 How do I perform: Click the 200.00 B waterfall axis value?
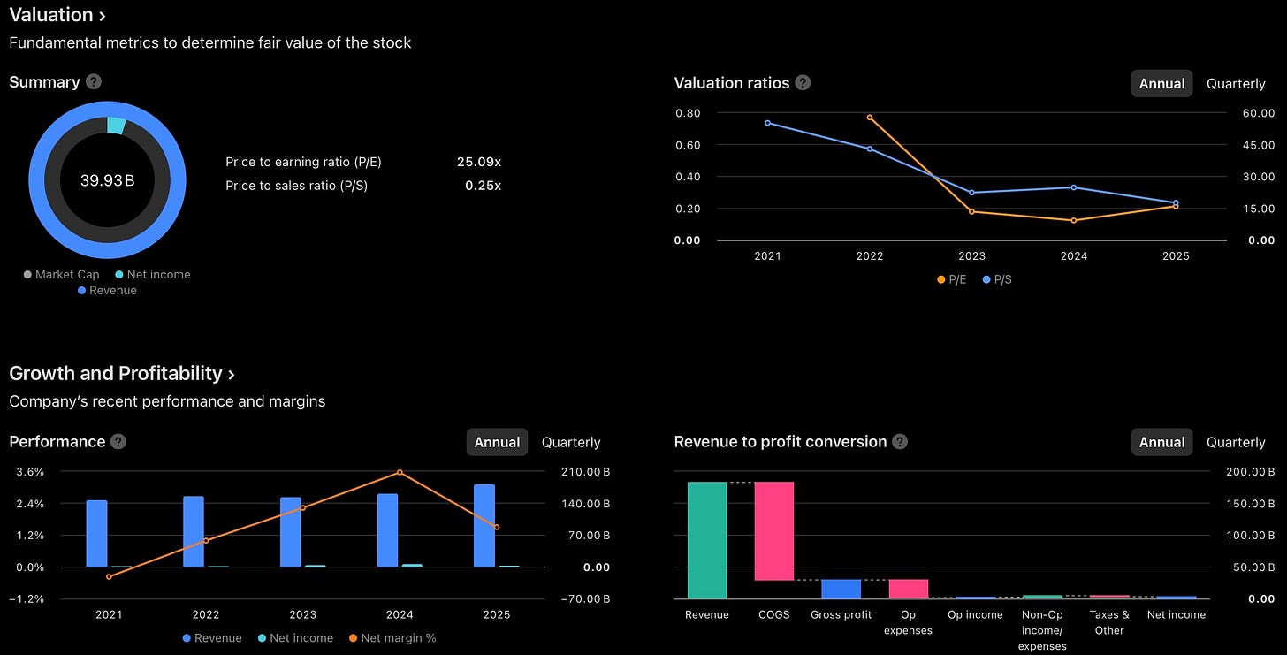coord(1250,472)
